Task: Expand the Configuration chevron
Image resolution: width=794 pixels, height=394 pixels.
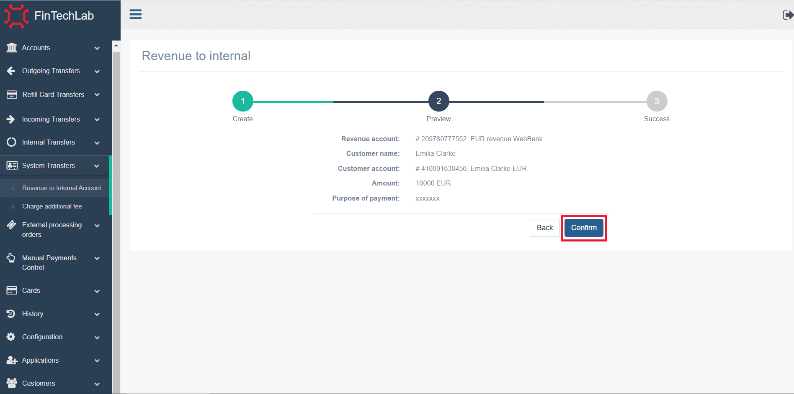Action: pyautogui.click(x=97, y=337)
